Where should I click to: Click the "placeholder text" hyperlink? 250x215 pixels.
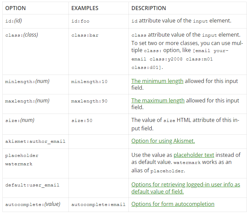click(x=194, y=155)
